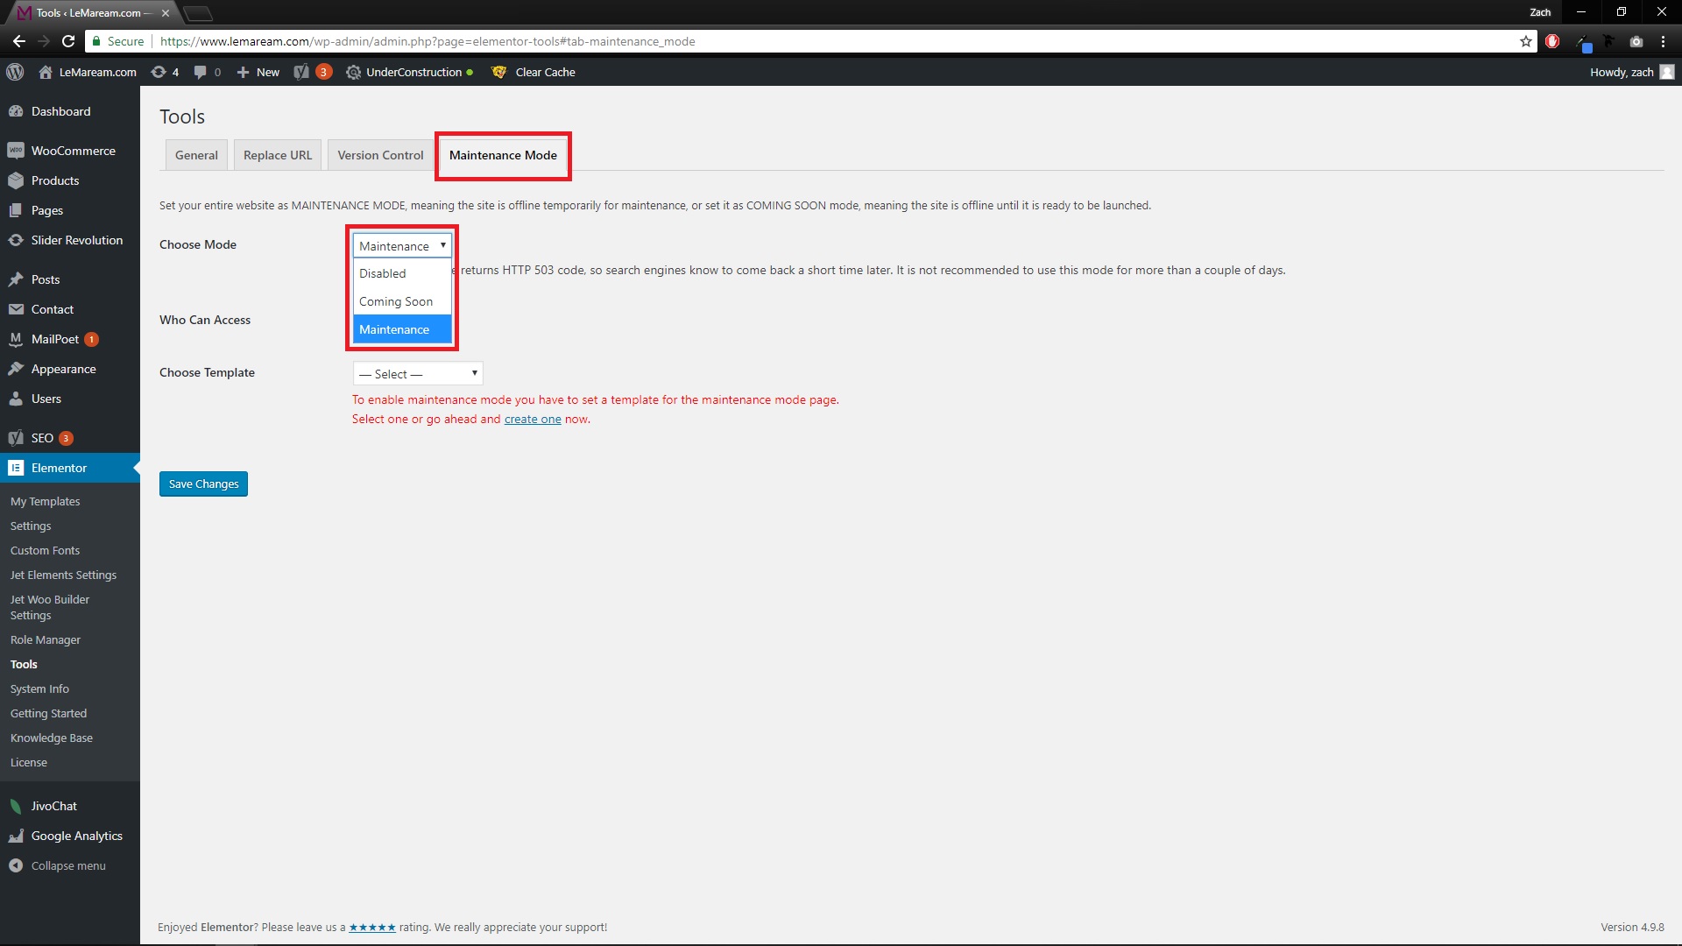
Task: Click the Appearance paintbrush icon
Action: coord(16,369)
